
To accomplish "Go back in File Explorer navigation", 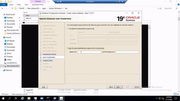I will (3, 8).
